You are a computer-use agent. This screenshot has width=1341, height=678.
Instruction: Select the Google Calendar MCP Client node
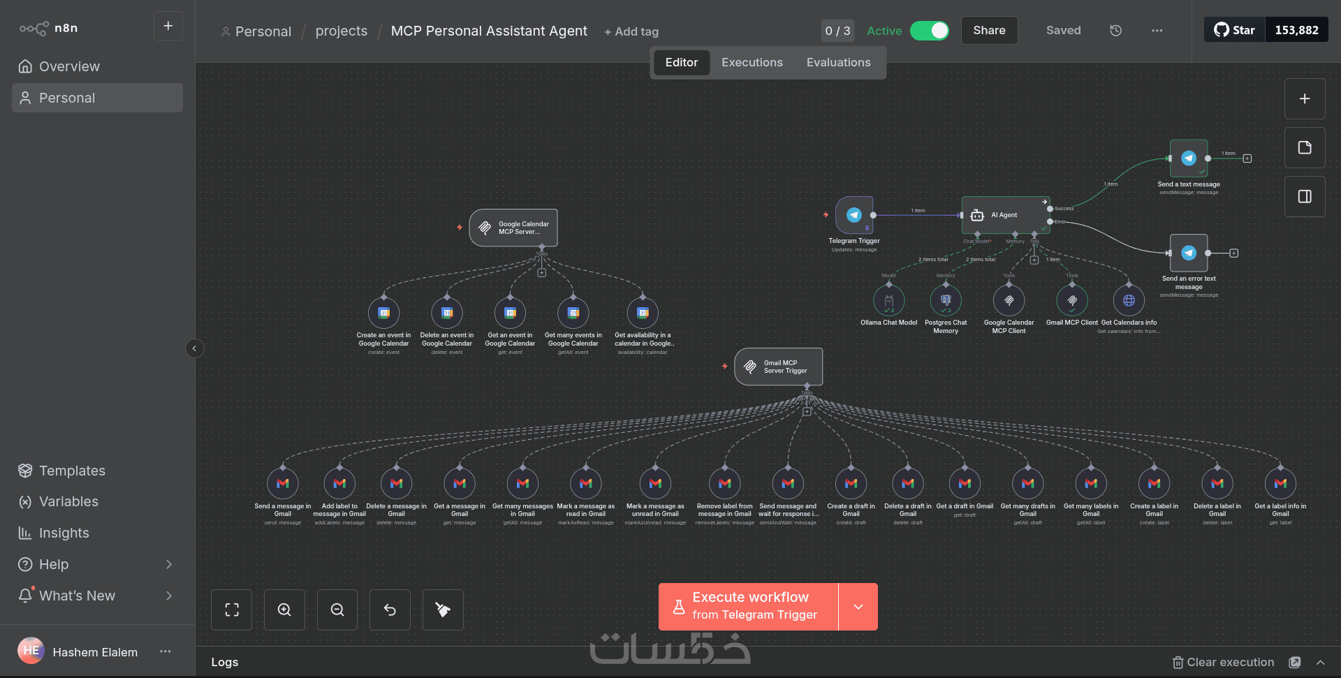point(1009,301)
